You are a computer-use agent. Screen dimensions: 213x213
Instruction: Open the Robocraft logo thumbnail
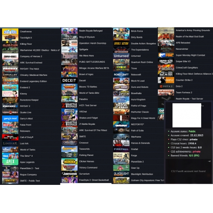tap(121, 75)
